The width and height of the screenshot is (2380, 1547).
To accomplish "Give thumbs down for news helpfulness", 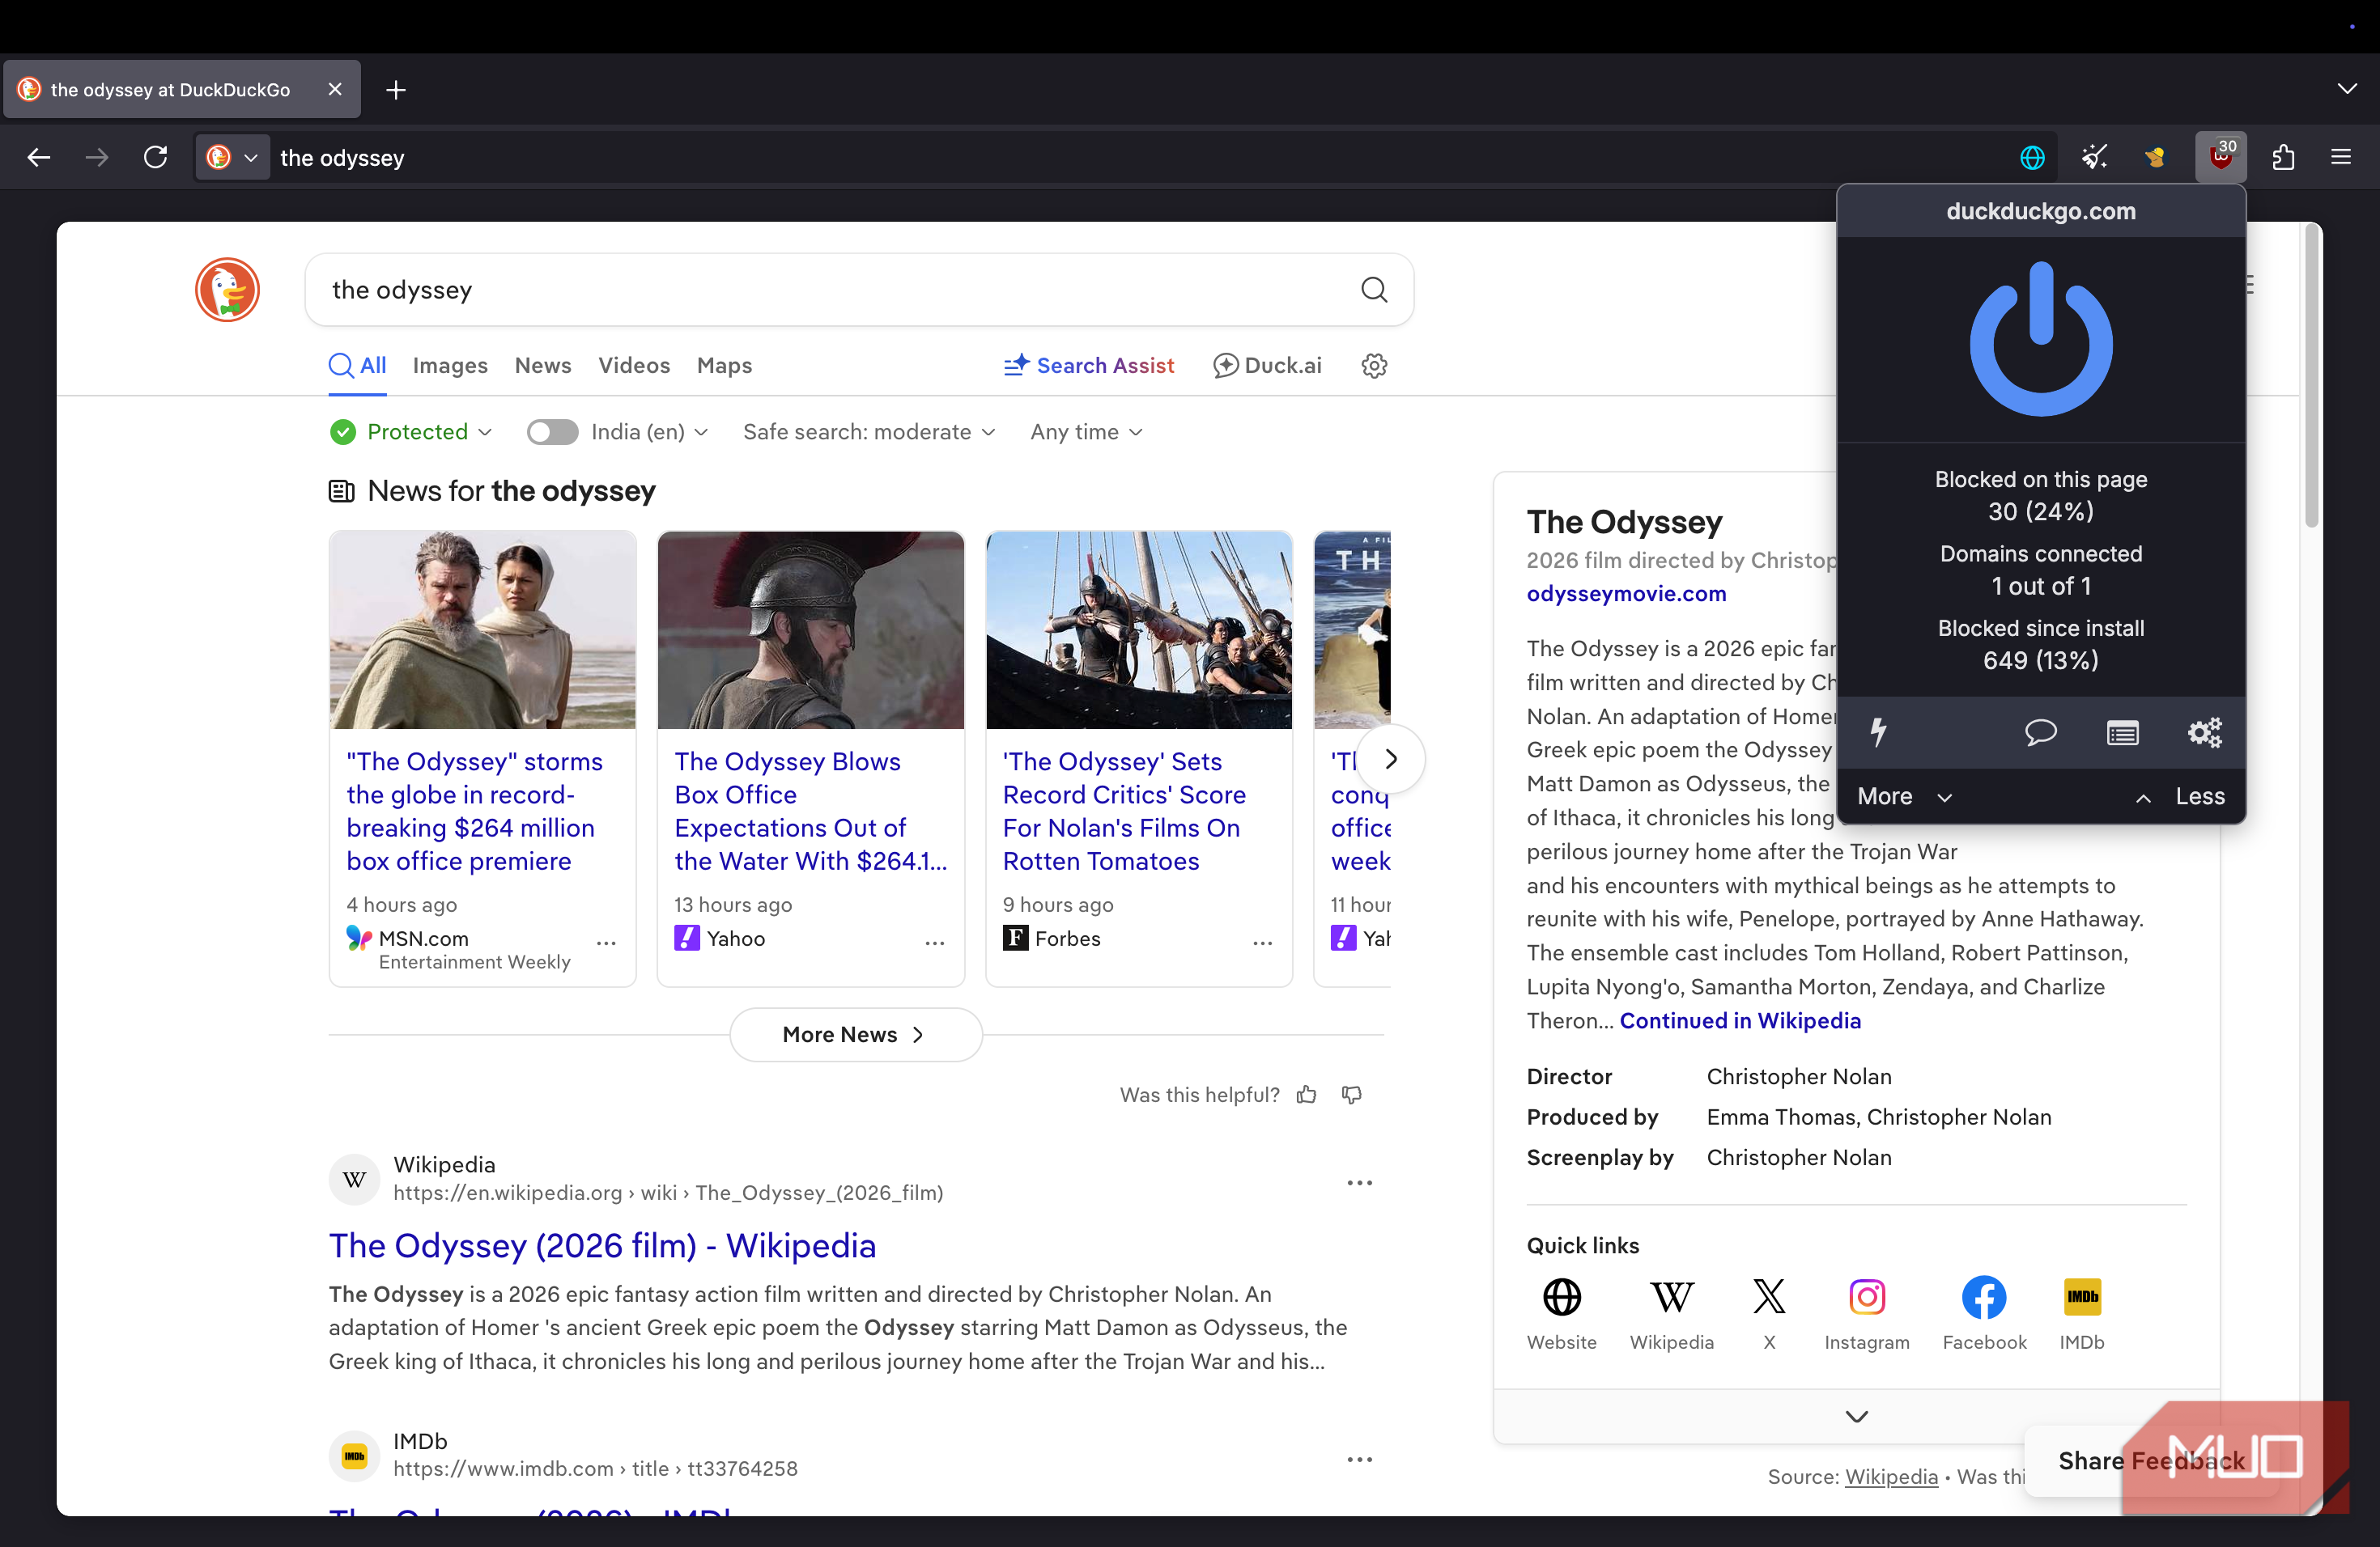I will pyautogui.click(x=1352, y=1096).
